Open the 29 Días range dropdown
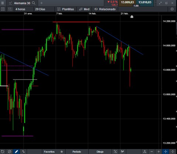Viewport: 177px width, 154px height. (44, 9)
